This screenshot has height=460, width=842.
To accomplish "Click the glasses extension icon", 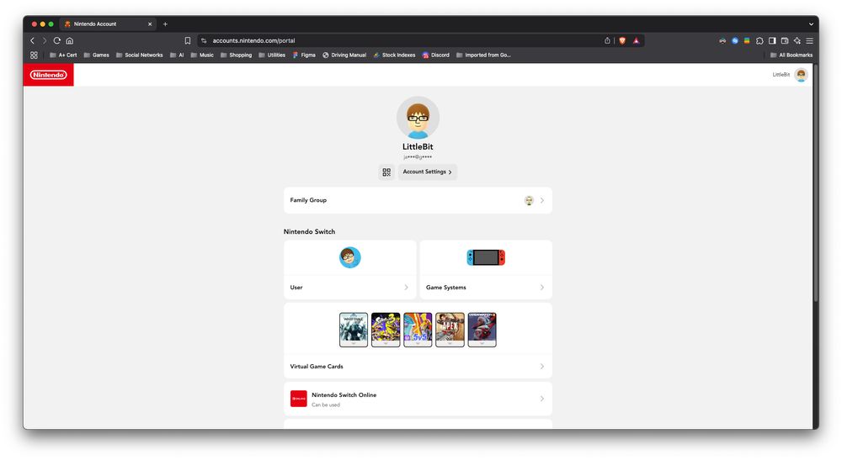I will click(722, 40).
